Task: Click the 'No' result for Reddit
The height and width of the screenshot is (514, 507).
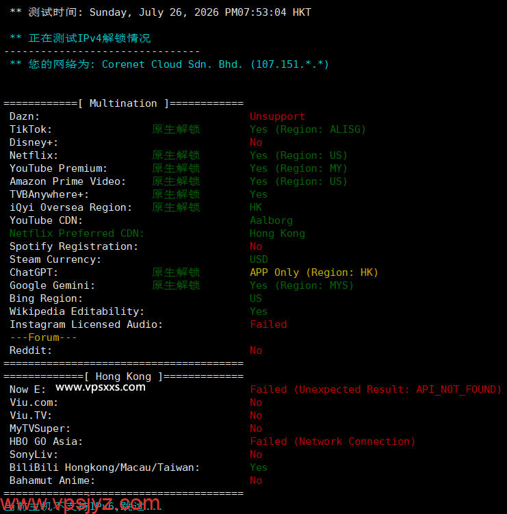Action: [x=256, y=350]
